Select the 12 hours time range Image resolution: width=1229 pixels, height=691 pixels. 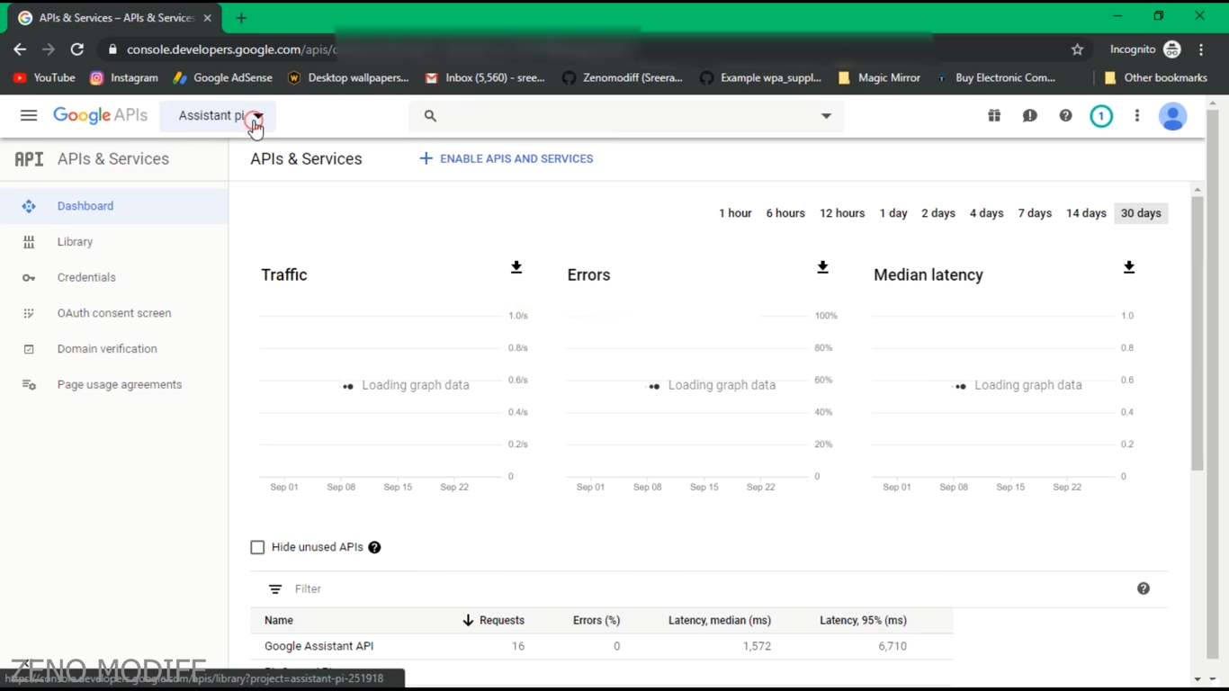point(842,213)
